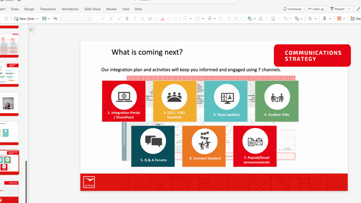Click the Comments button
Image resolution: width=361 pixels, height=203 pixels.
[292, 9]
